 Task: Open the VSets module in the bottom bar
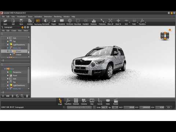pos(108,102)
